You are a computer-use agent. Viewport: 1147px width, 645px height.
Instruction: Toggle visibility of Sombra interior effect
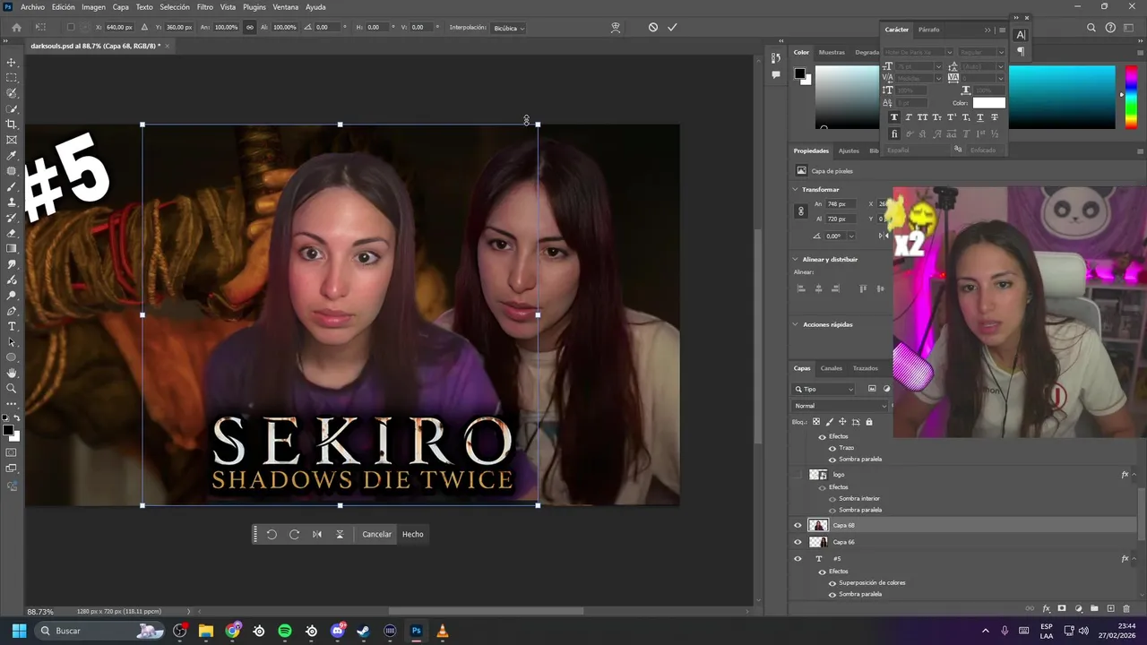point(832,499)
